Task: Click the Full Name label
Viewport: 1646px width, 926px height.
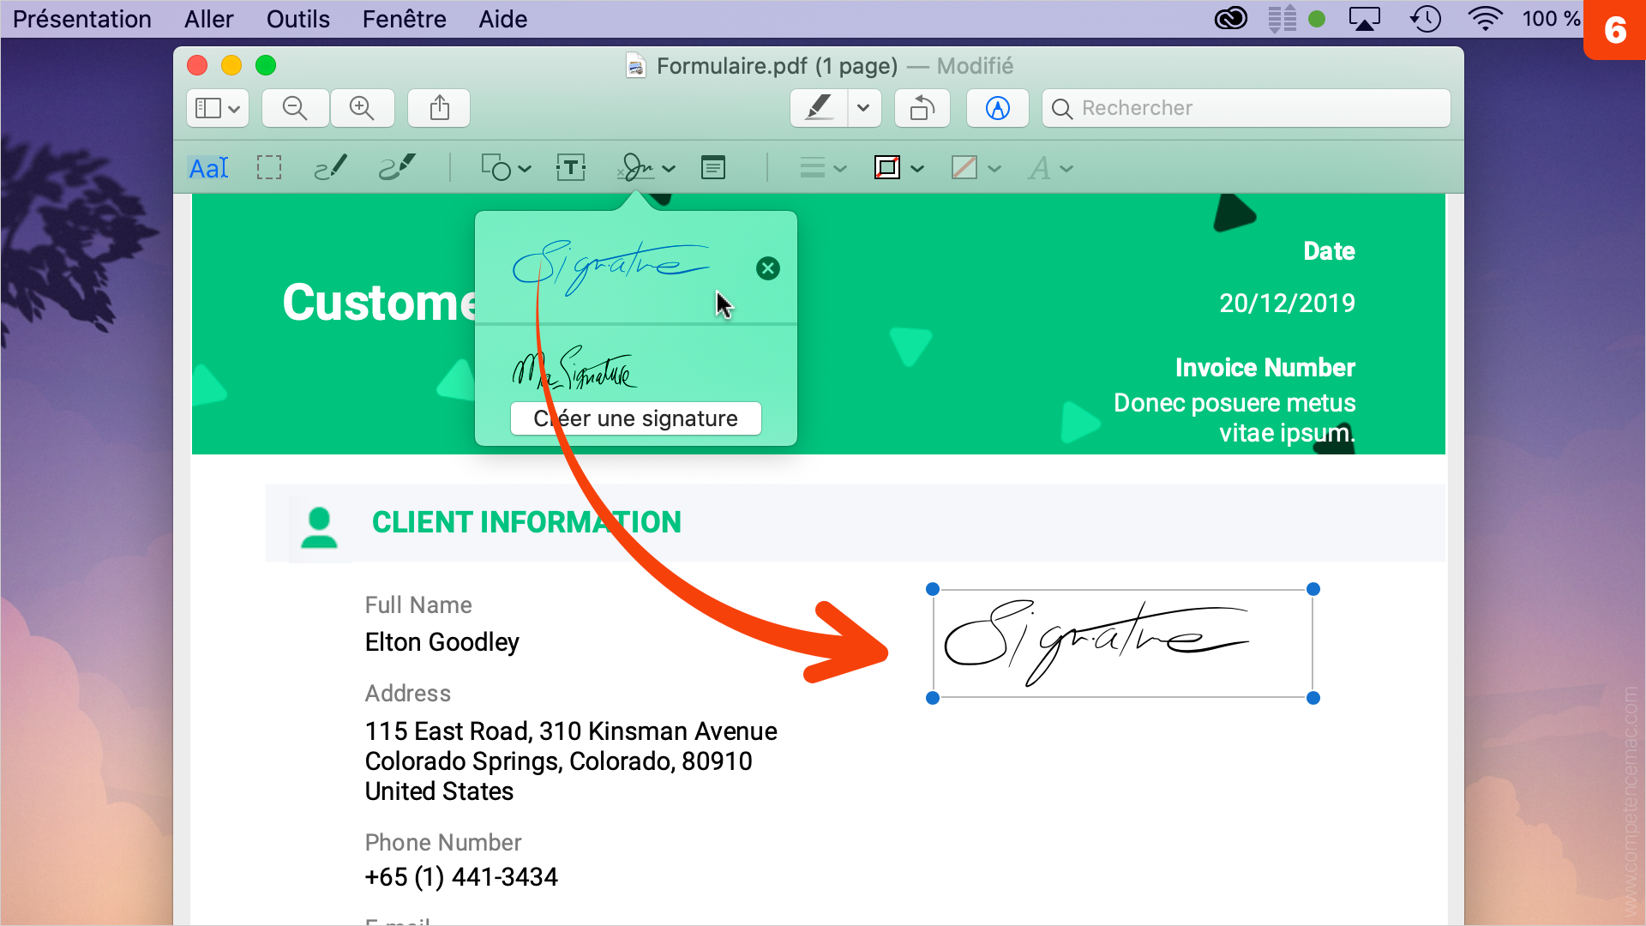Action: [418, 605]
